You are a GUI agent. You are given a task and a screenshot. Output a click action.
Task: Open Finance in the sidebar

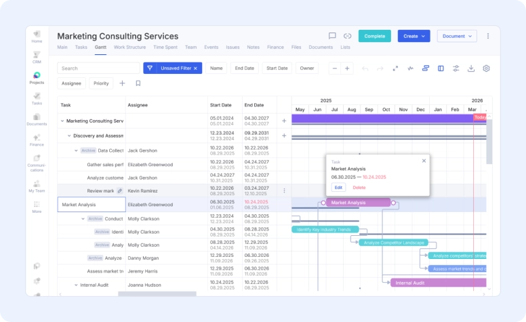(x=37, y=140)
